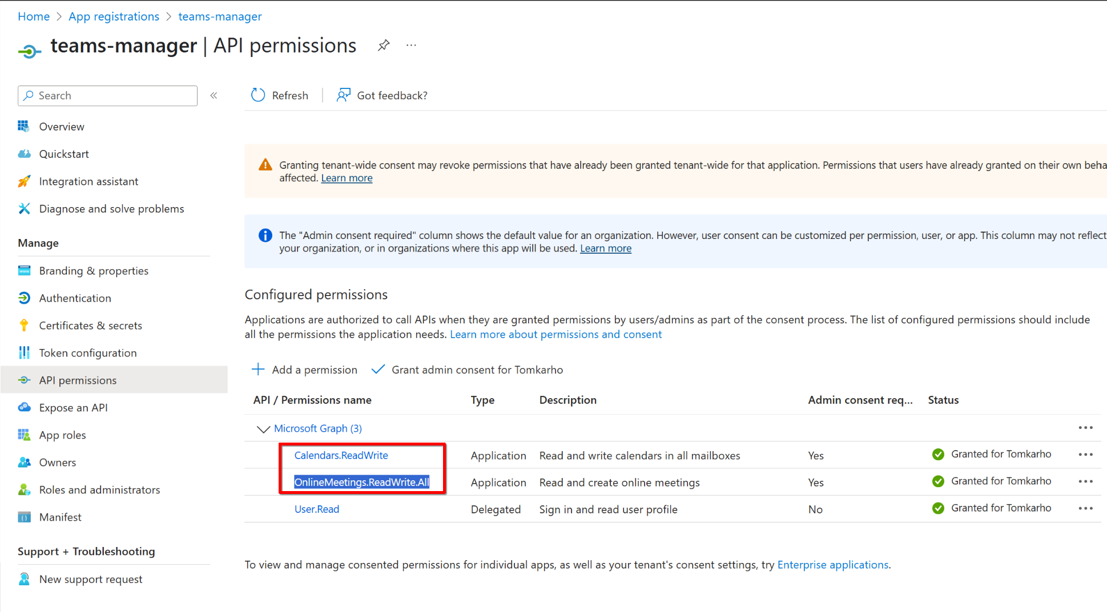Image resolution: width=1107 pixels, height=612 pixels.
Task: Click the sidebar Search field
Action: click(107, 95)
